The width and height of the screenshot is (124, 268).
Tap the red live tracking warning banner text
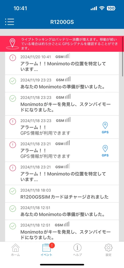pos(69,44)
